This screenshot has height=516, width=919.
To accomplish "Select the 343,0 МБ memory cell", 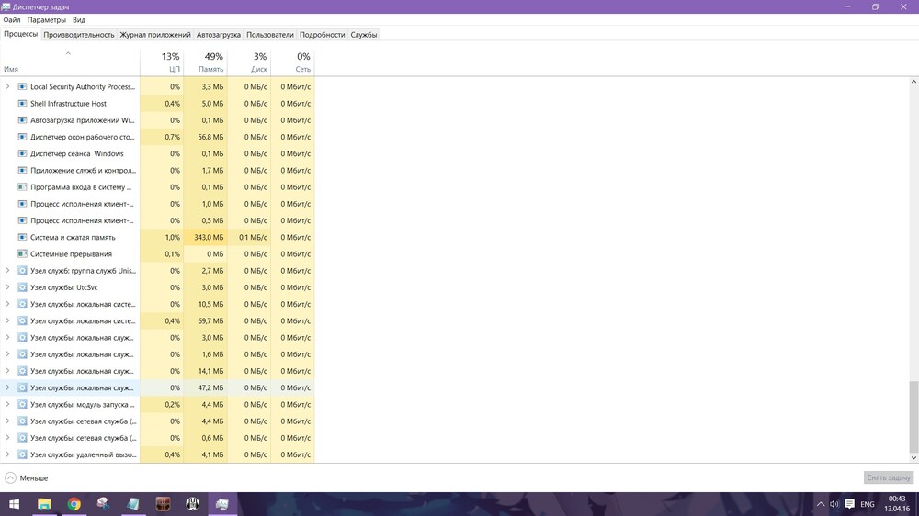I will point(205,237).
